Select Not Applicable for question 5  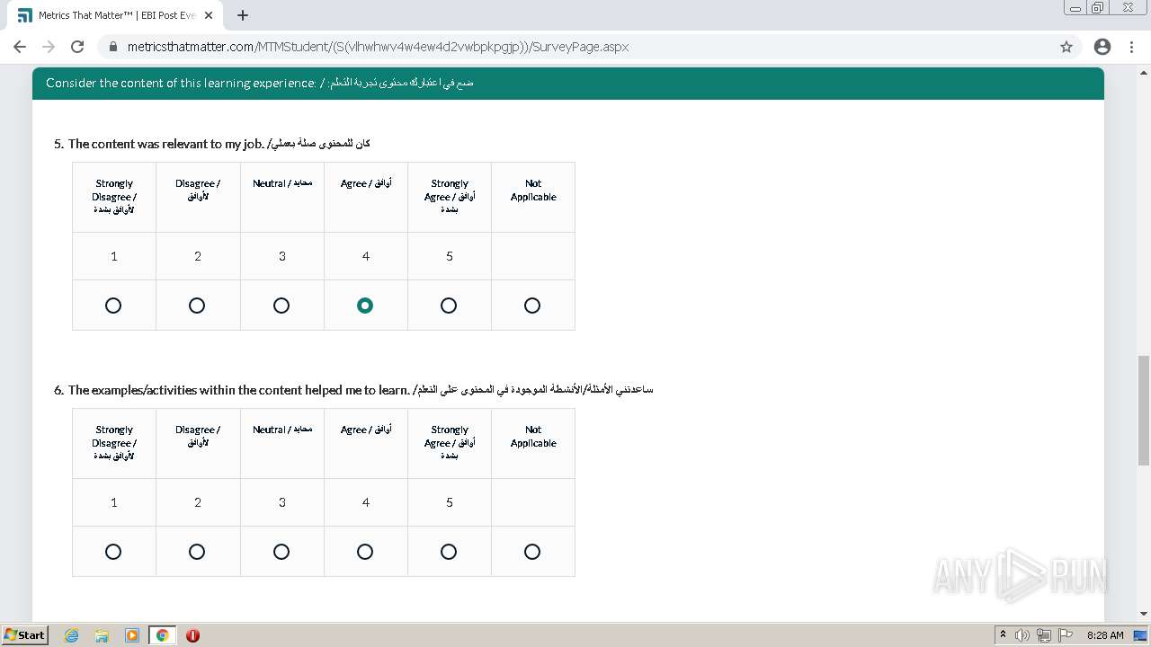[532, 306]
